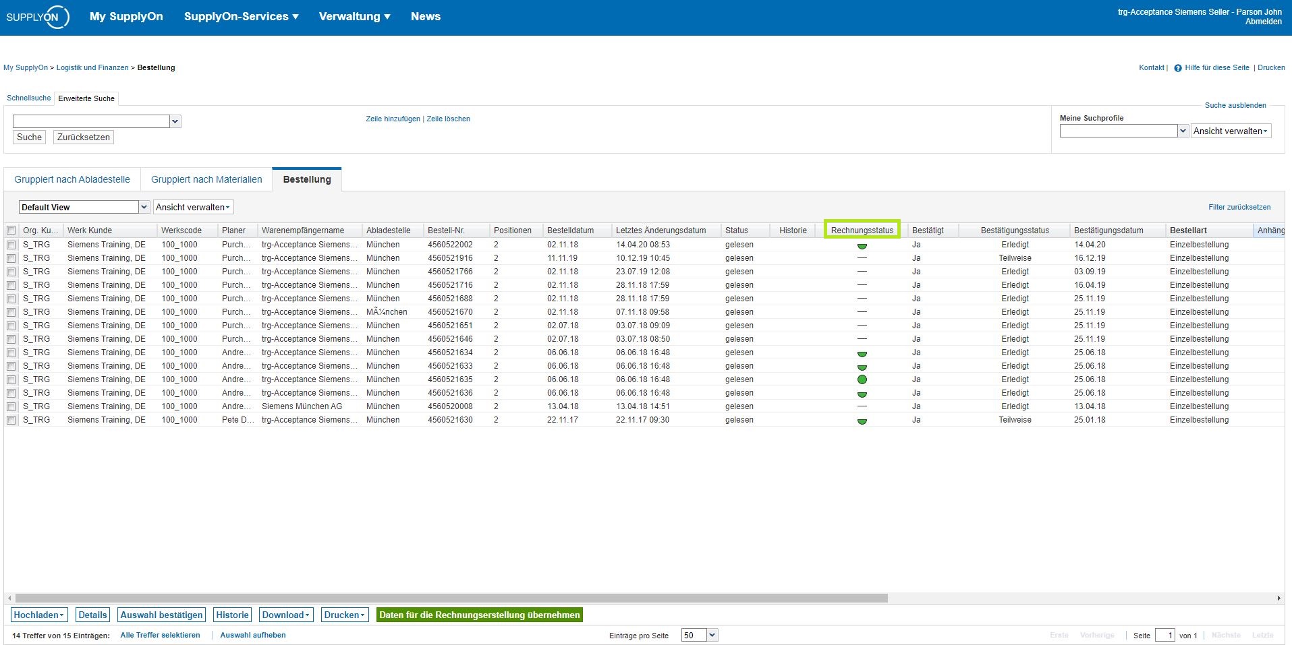Open the Default View dropdown
Viewport: 1292px width, 645px height.
(x=144, y=207)
